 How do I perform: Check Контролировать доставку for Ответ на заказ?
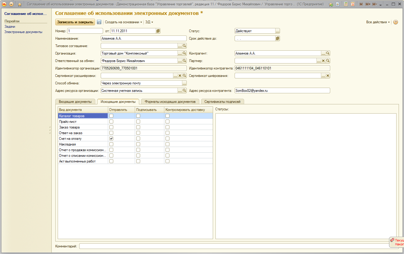click(x=168, y=133)
